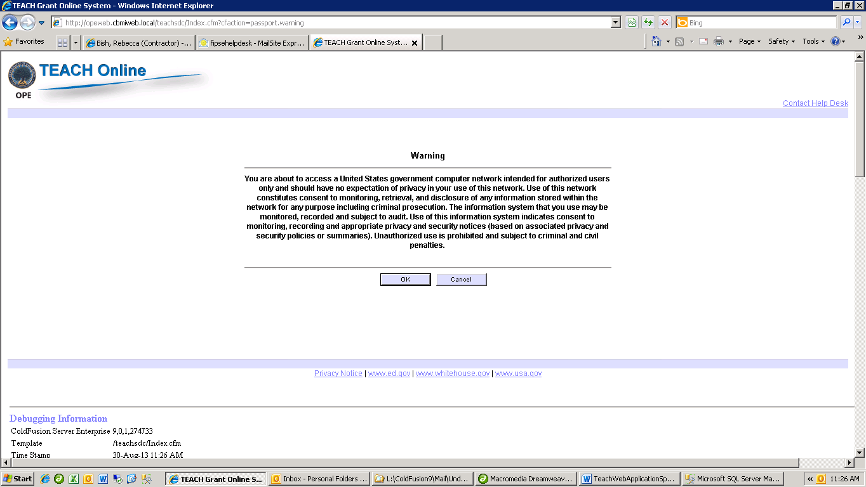Open the Quick Tabs grid view
Screen dimensions: 866x487
click(x=62, y=42)
